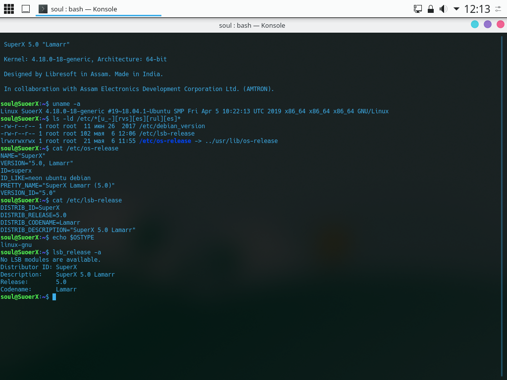Click the 'Designed by Libresoft in Assam' line
Image resolution: width=507 pixels, height=380 pixels.
83,74
